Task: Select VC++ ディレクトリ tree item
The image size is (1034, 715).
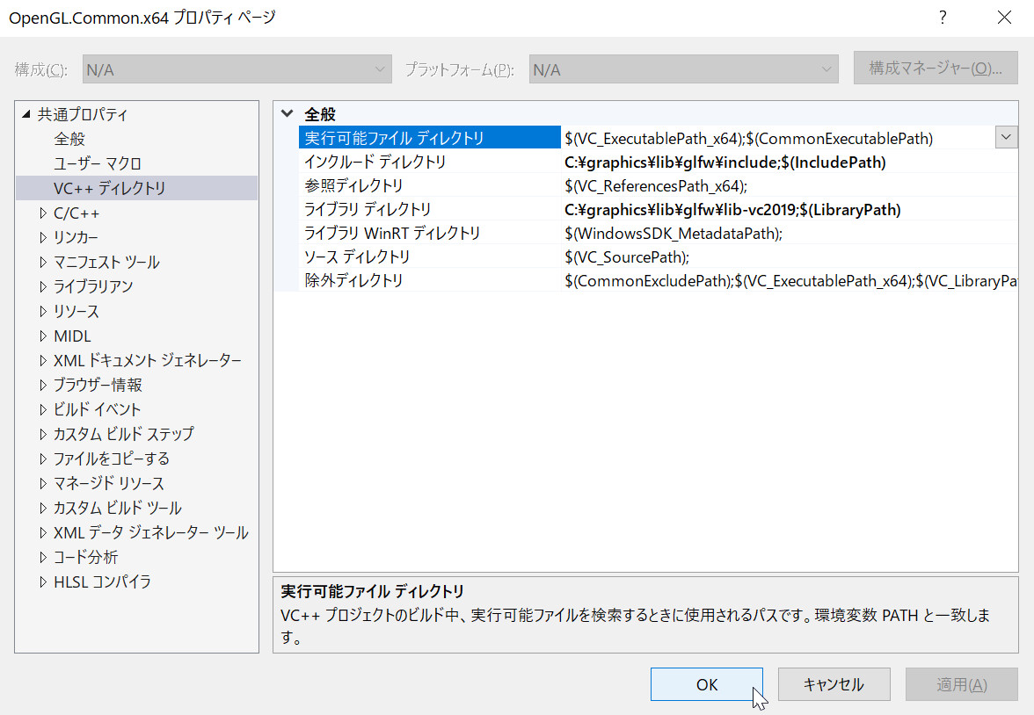Action: tap(109, 188)
